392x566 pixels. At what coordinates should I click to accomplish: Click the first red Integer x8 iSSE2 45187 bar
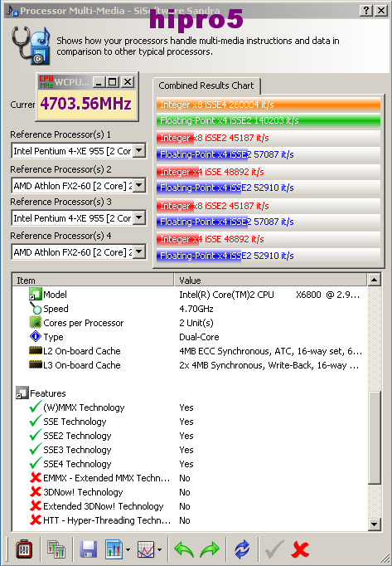point(269,138)
